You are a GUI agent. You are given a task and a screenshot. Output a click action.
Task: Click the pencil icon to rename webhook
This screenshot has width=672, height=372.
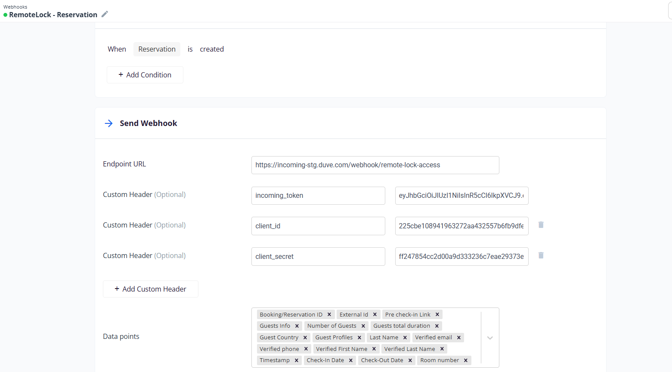tap(105, 14)
